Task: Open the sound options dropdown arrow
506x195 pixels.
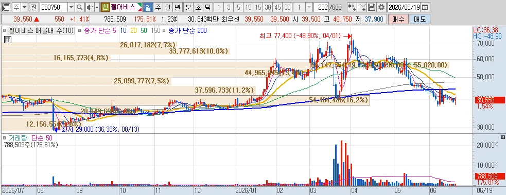Action: [97, 7]
